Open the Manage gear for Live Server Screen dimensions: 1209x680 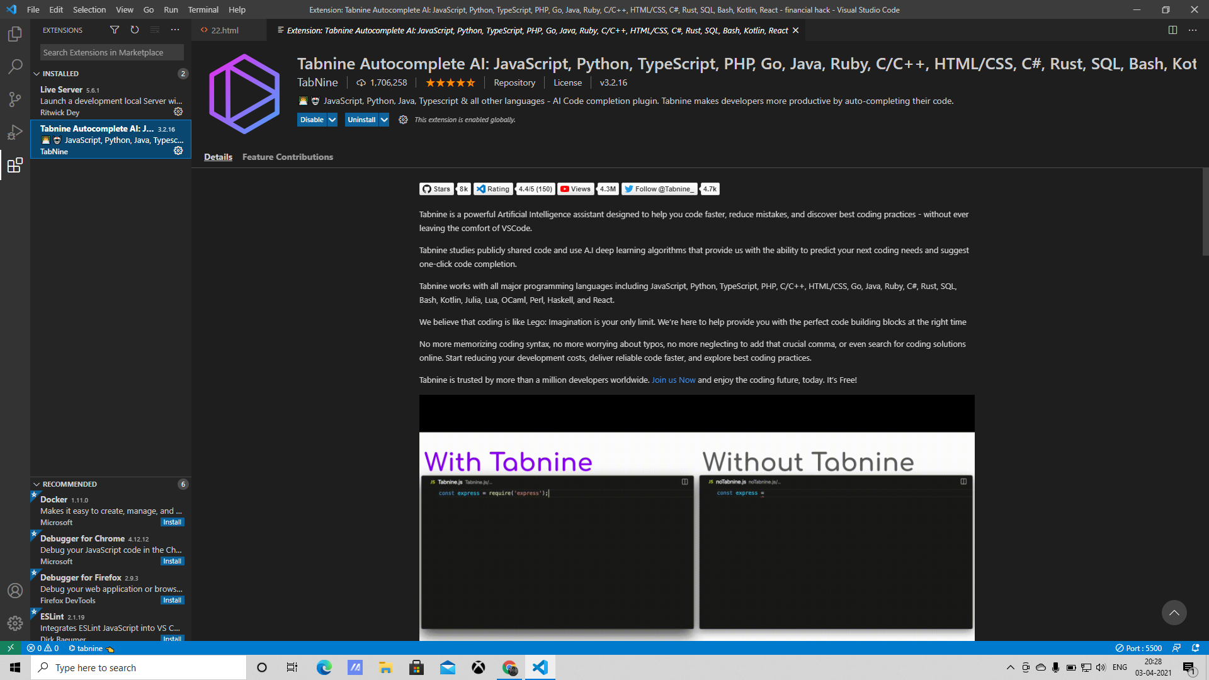click(x=178, y=111)
